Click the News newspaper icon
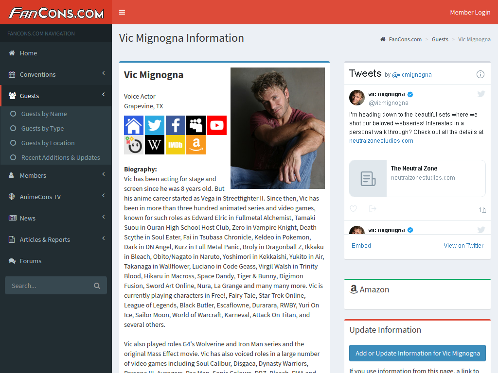The height and width of the screenshot is (373, 498). [12, 218]
